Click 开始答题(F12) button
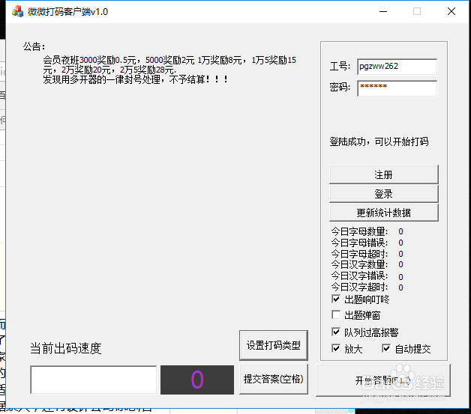This screenshot has width=471, height=414. [383, 380]
